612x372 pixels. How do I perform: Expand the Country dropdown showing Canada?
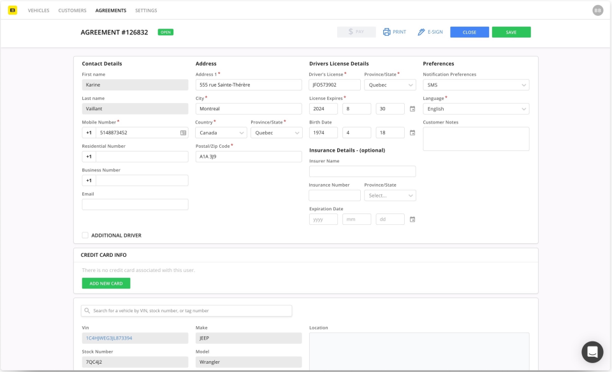[221, 132]
